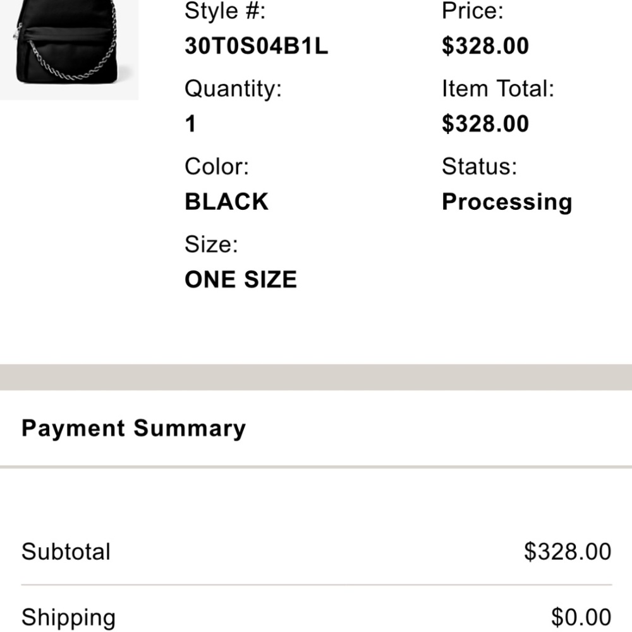Click the Item Total label
The width and height of the screenshot is (632, 632).
pyautogui.click(x=497, y=89)
